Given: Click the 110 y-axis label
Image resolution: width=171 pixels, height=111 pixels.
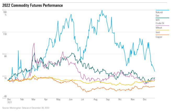Looking at the screenshot, I should 5,34.
